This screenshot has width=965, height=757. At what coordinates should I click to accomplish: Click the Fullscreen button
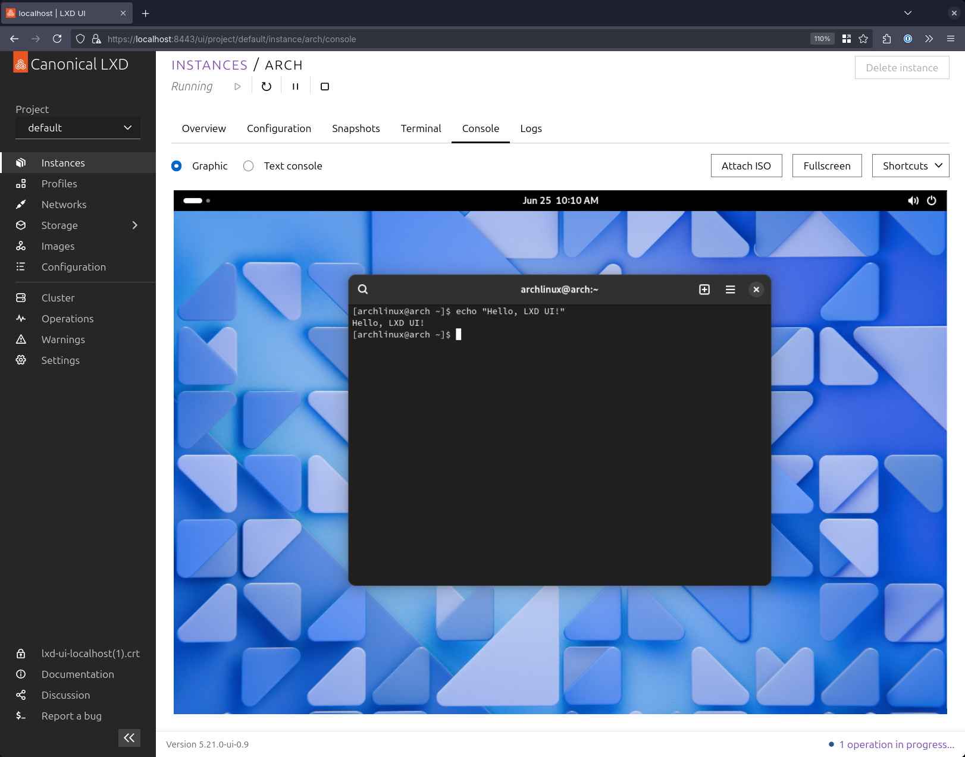(826, 166)
